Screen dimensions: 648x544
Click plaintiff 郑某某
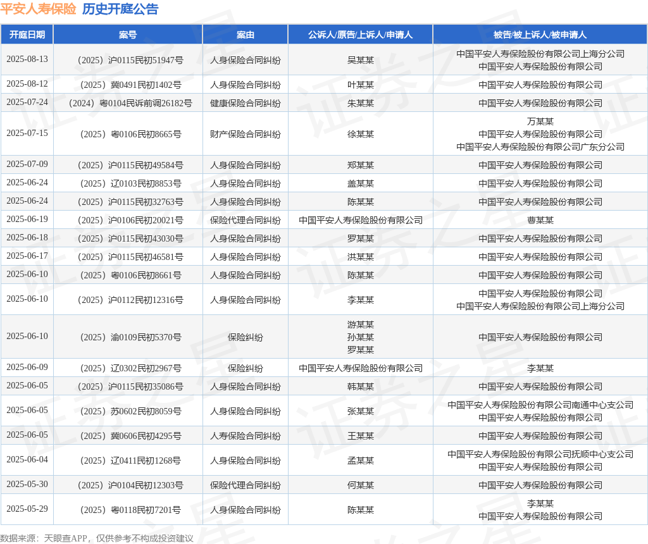360,165
